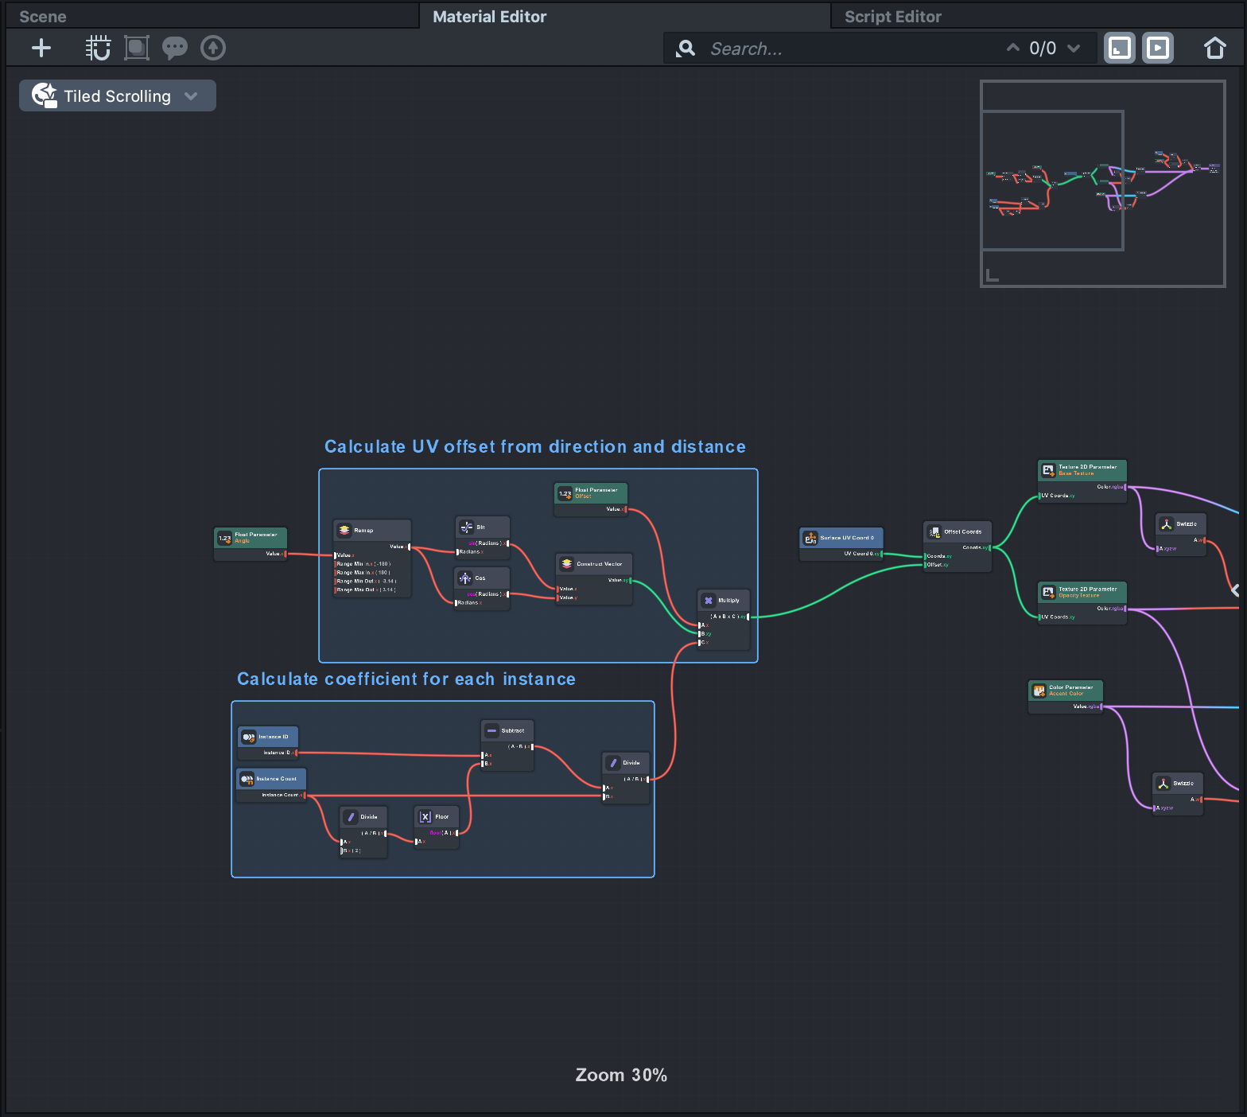The width and height of the screenshot is (1247, 1117).
Task: Click the speech bubble comment icon
Action: 174,49
